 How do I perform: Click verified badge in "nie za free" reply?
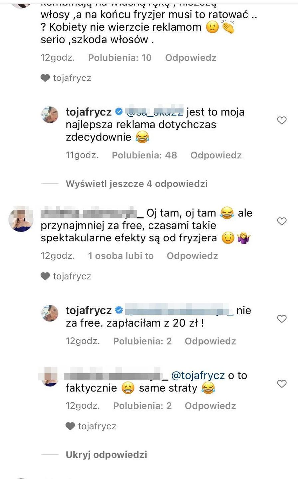point(119,310)
